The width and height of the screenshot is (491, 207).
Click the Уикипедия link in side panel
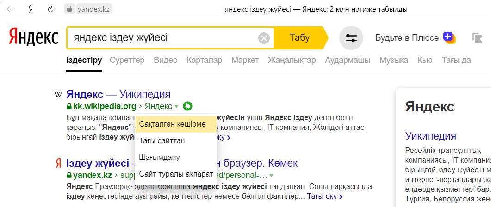click(x=430, y=136)
